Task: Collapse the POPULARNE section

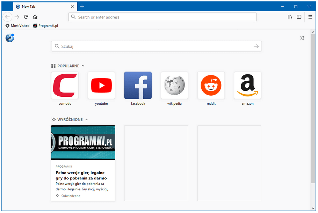Action: coord(83,66)
